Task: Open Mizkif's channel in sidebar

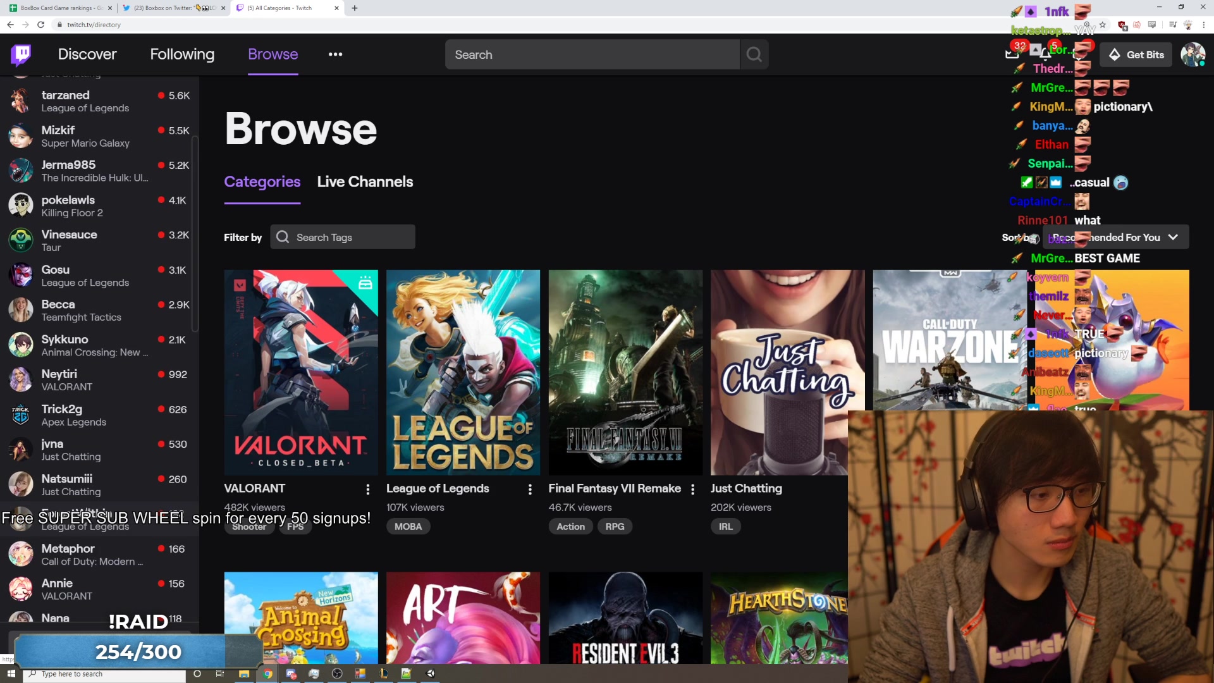Action: click(99, 136)
